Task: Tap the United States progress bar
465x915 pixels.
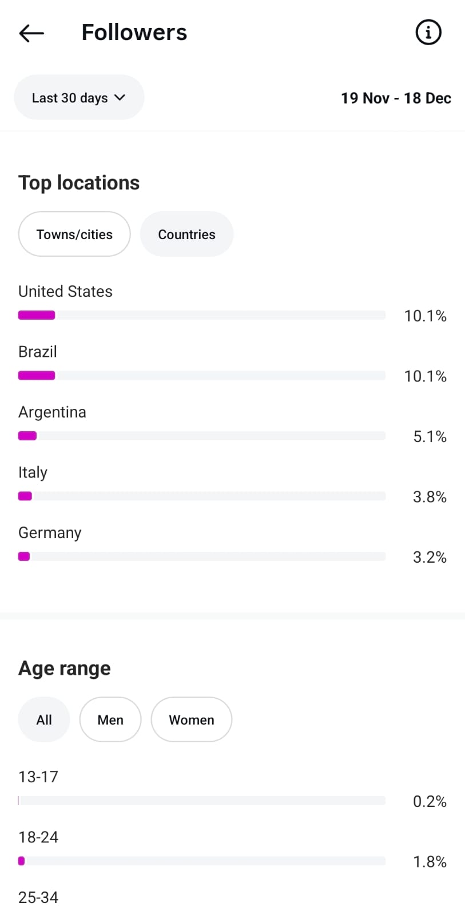Action: coord(202,315)
